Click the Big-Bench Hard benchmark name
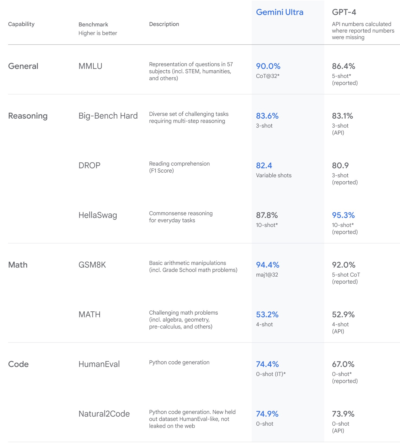 pyautogui.click(x=108, y=116)
